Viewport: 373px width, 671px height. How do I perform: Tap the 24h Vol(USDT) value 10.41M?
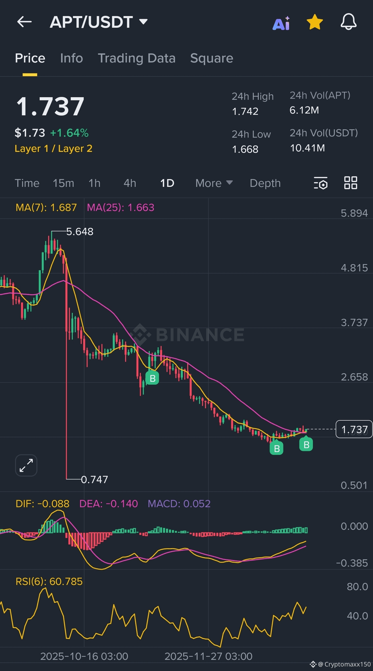click(x=307, y=148)
